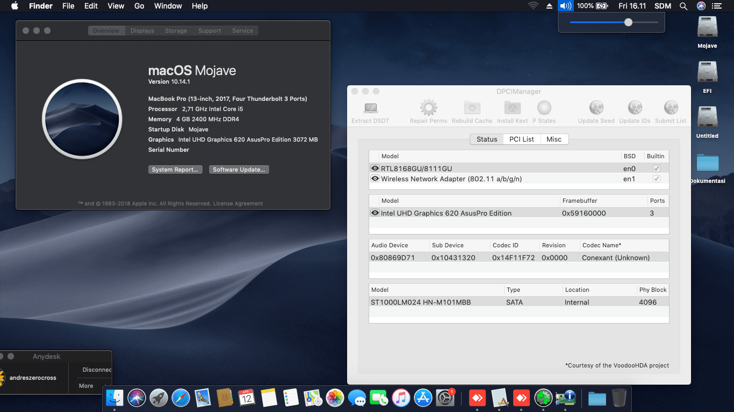The height and width of the screenshot is (412, 734).
Task: Open the App Store from the Dock
Action: click(x=423, y=398)
